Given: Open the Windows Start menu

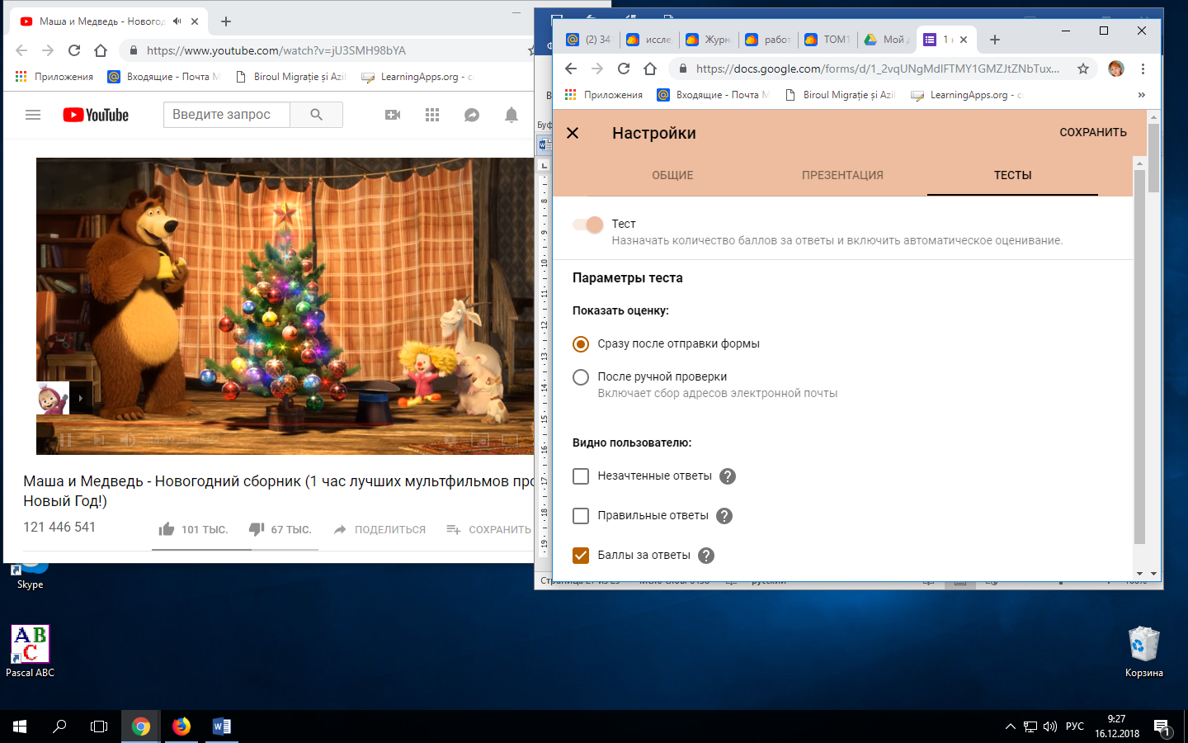Looking at the screenshot, I should pyautogui.click(x=20, y=726).
